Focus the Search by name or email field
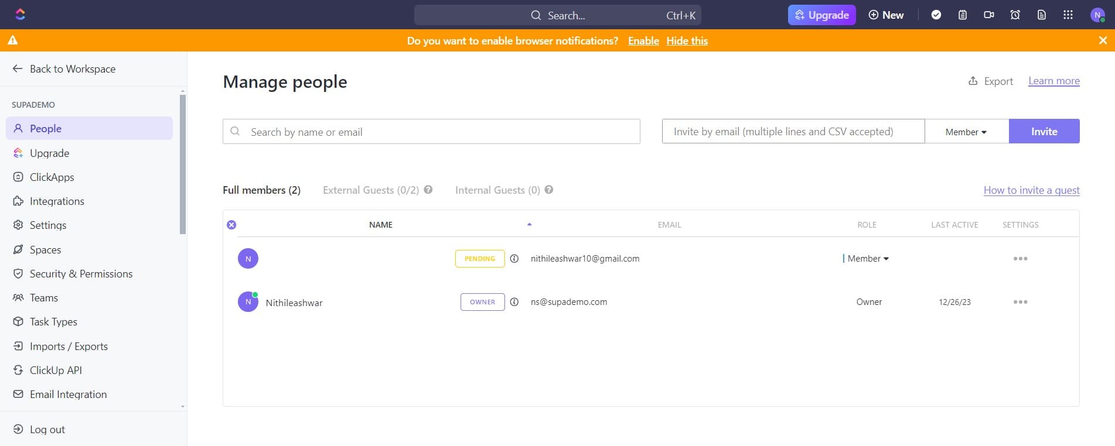This screenshot has width=1115, height=446. (x=439, y=132)
